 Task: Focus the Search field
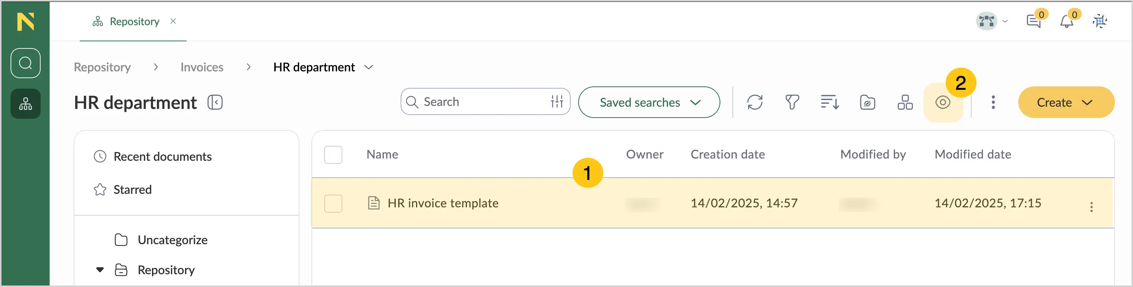(x=486, y=102)
